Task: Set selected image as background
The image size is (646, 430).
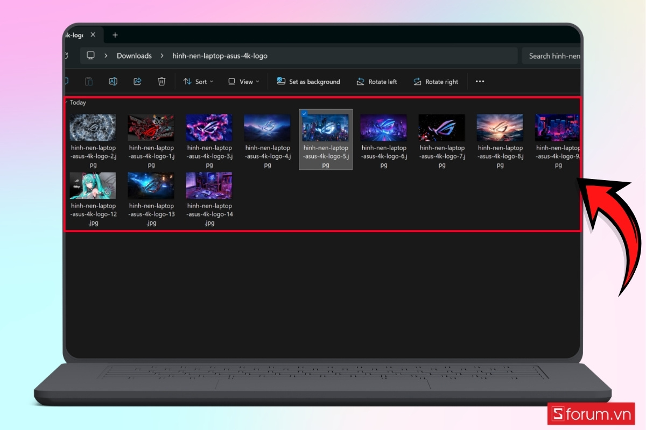Action: (308, 81)
